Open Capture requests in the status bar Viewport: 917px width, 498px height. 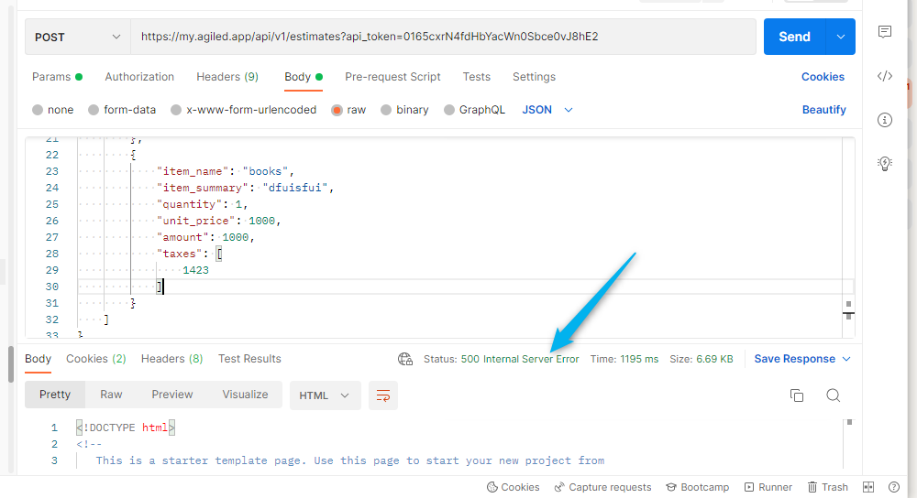[x=602, y=487]
